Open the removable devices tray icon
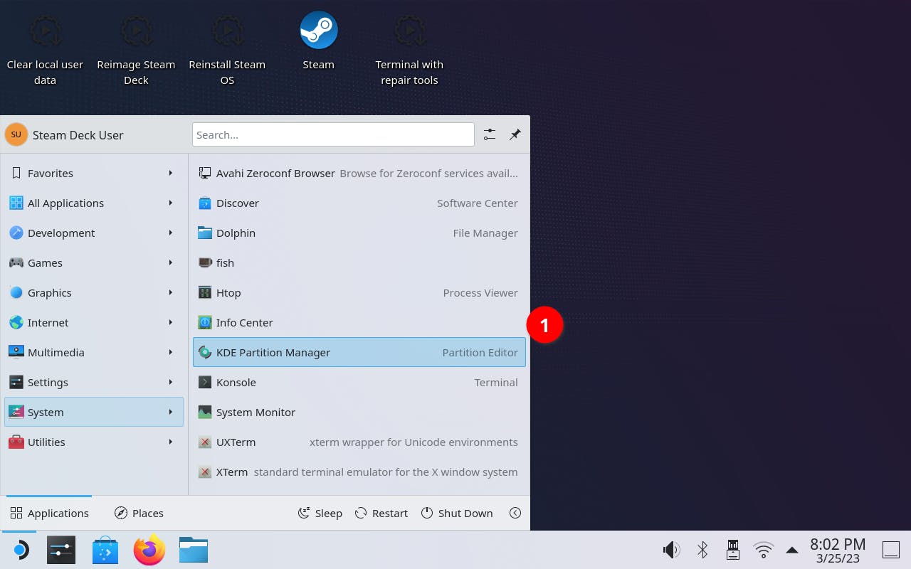This screenshot has height=569, width=911. coord(732,550)
